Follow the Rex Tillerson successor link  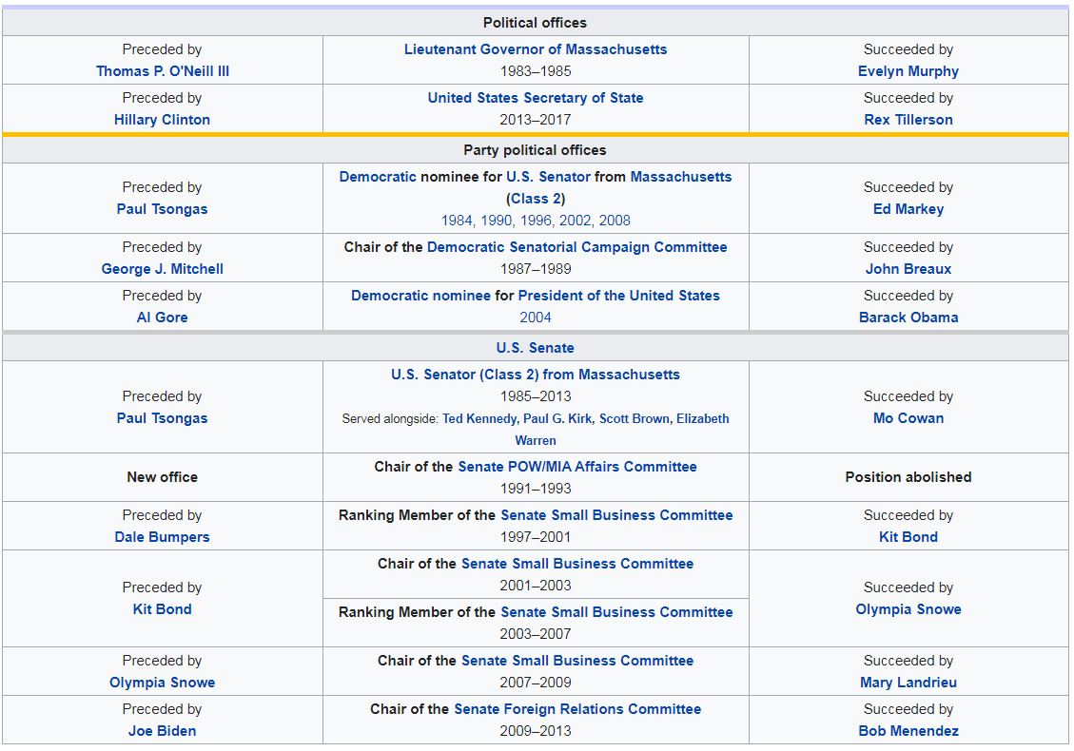pyautogui.click(x=908, y=120)
